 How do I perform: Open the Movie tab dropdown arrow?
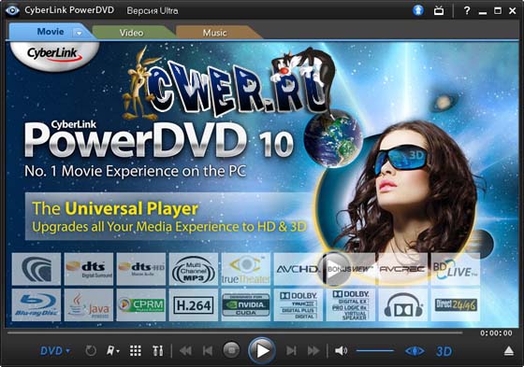pyautogui.click(x=79, y=33)
